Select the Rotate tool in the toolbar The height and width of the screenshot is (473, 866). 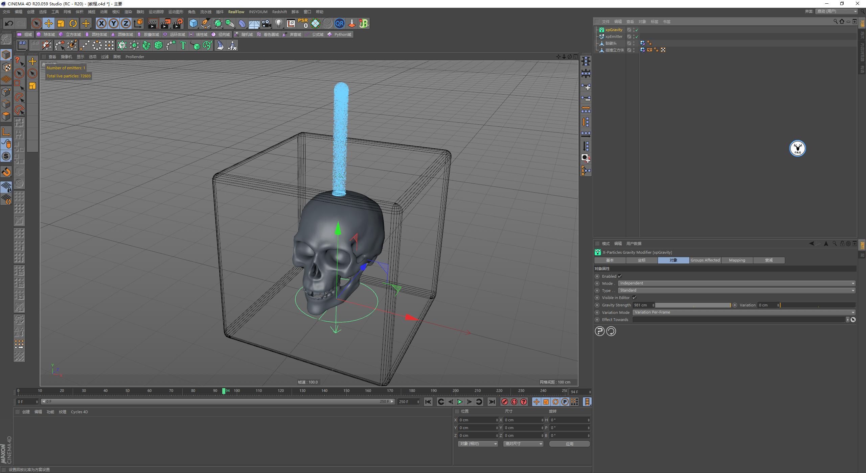pos(73,23)
